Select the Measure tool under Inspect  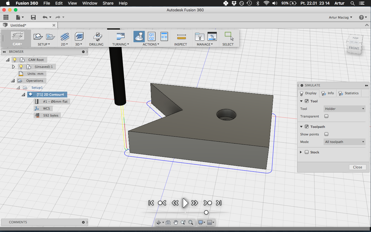[x=181, y=37]
